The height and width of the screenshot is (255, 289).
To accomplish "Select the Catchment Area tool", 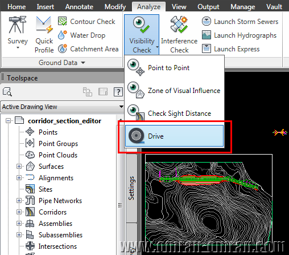I will pyautogui.click(x=88, y=49).
